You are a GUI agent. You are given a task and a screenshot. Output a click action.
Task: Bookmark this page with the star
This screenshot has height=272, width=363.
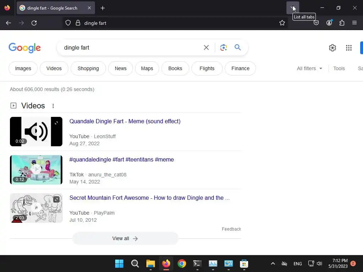pyautogui.click(x=282, y=23)
